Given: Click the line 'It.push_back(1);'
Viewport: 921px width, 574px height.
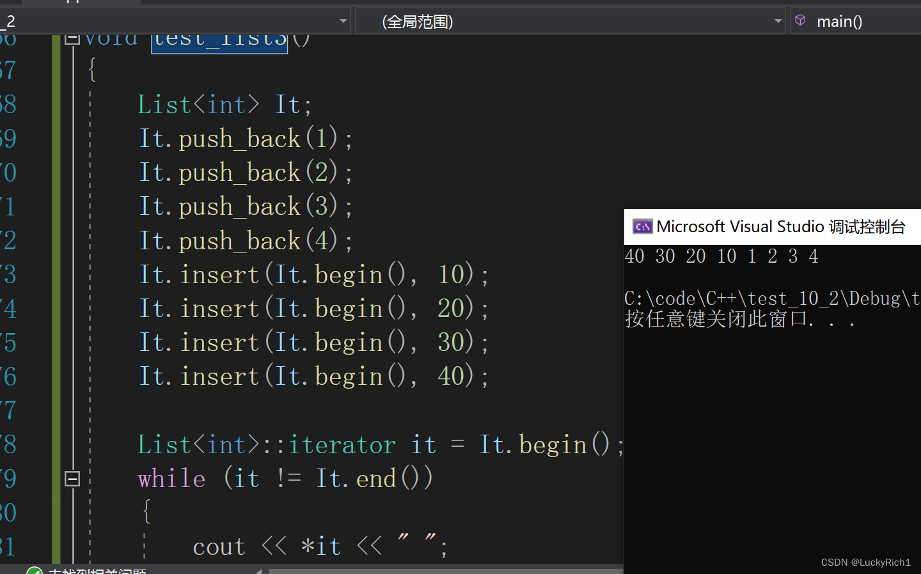Looking at the screenshot, I should pos(246,139).
